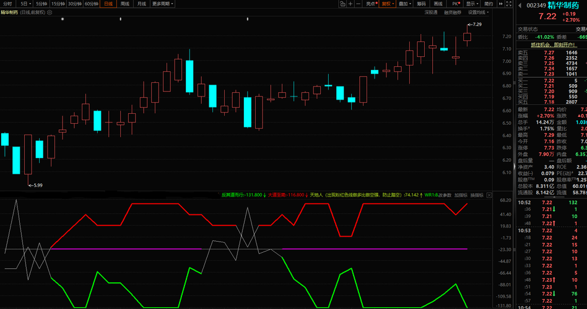Open the 复权 adjustment dropdown

[388, 4]
